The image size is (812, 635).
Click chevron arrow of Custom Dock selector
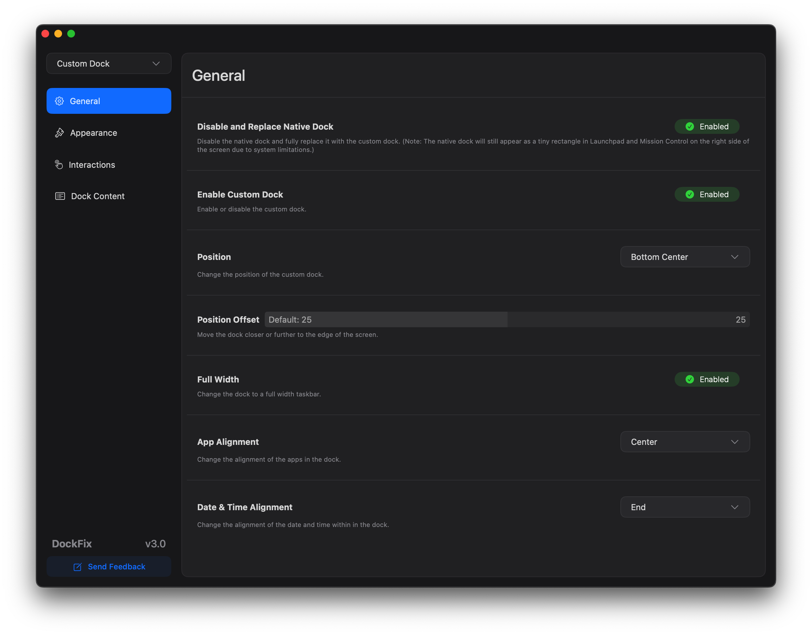(156, 64)
